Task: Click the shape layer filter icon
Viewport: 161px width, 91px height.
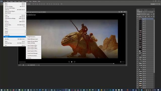Action: pos(150,12)
